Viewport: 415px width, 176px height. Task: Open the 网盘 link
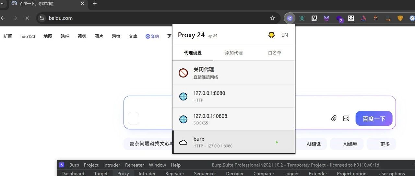[116, 36]
